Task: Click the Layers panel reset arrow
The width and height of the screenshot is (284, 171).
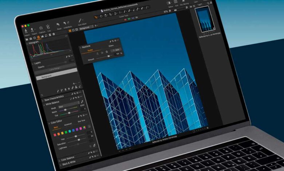Action: [x=69, y=57]
